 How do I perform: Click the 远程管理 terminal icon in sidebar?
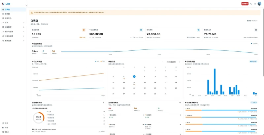coord(3,27)
